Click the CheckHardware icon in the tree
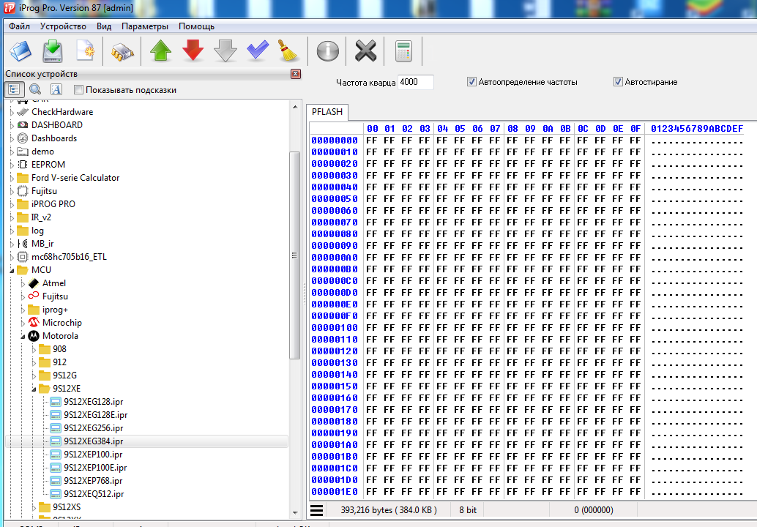The height and width of the screenshot is (527, 757). 22,112
